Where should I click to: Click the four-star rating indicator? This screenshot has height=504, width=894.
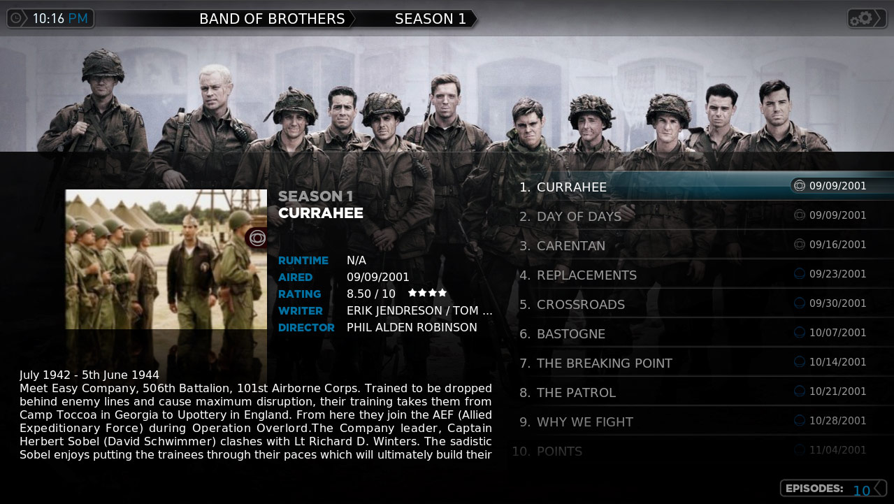pos(427,293)
